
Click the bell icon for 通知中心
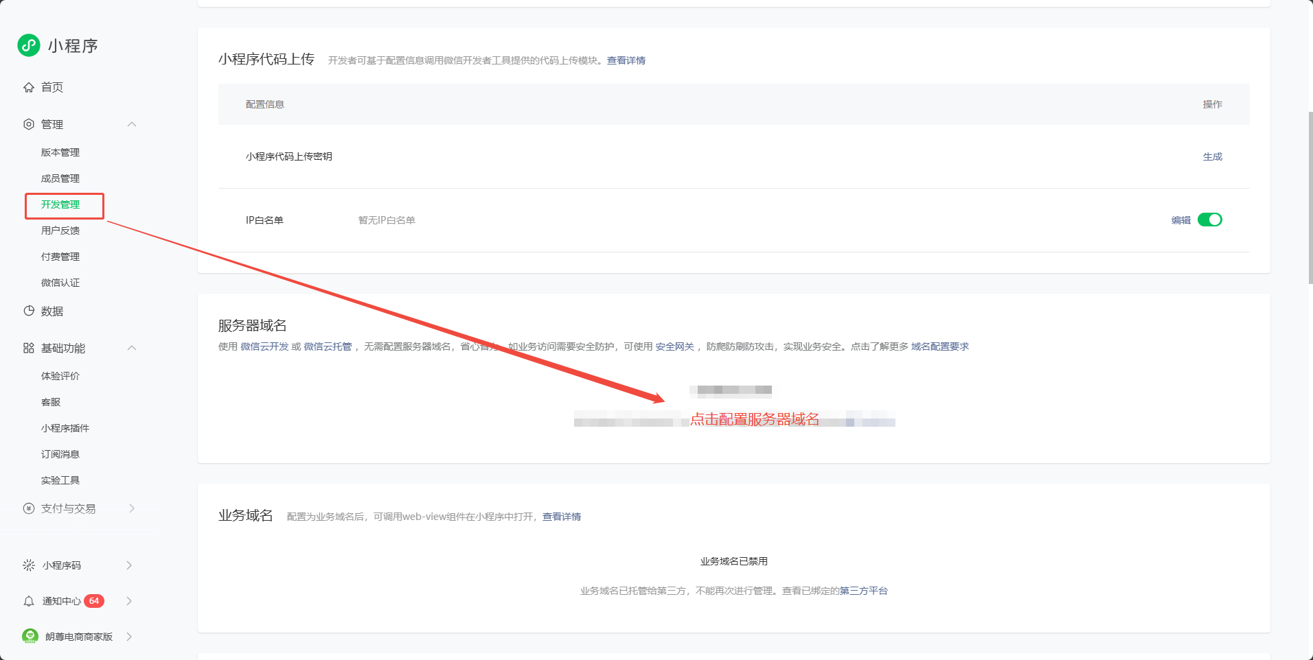29,601
